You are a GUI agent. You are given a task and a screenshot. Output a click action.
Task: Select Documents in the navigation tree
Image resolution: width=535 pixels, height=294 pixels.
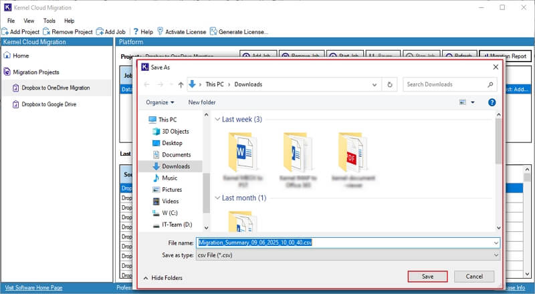172,154
